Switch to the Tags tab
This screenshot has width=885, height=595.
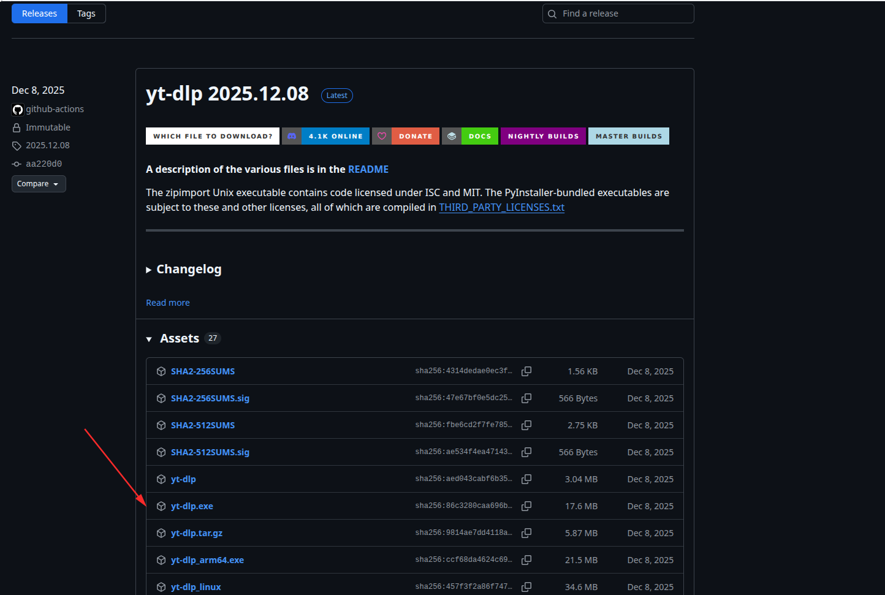[86, 13]
